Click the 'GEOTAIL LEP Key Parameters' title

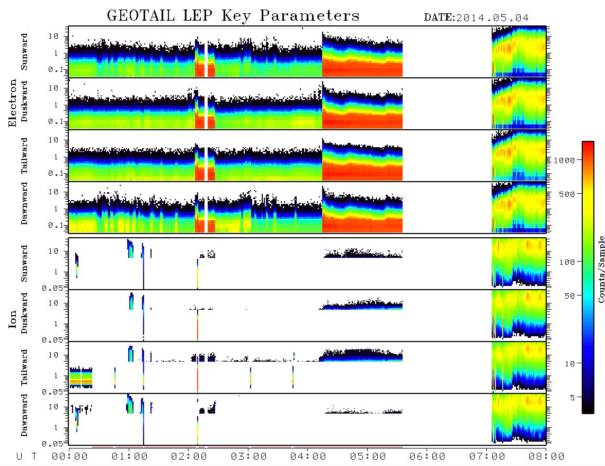click(x=233, y=16)
